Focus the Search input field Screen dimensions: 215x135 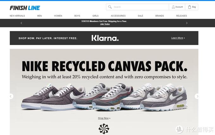click(x=138, y=7)
